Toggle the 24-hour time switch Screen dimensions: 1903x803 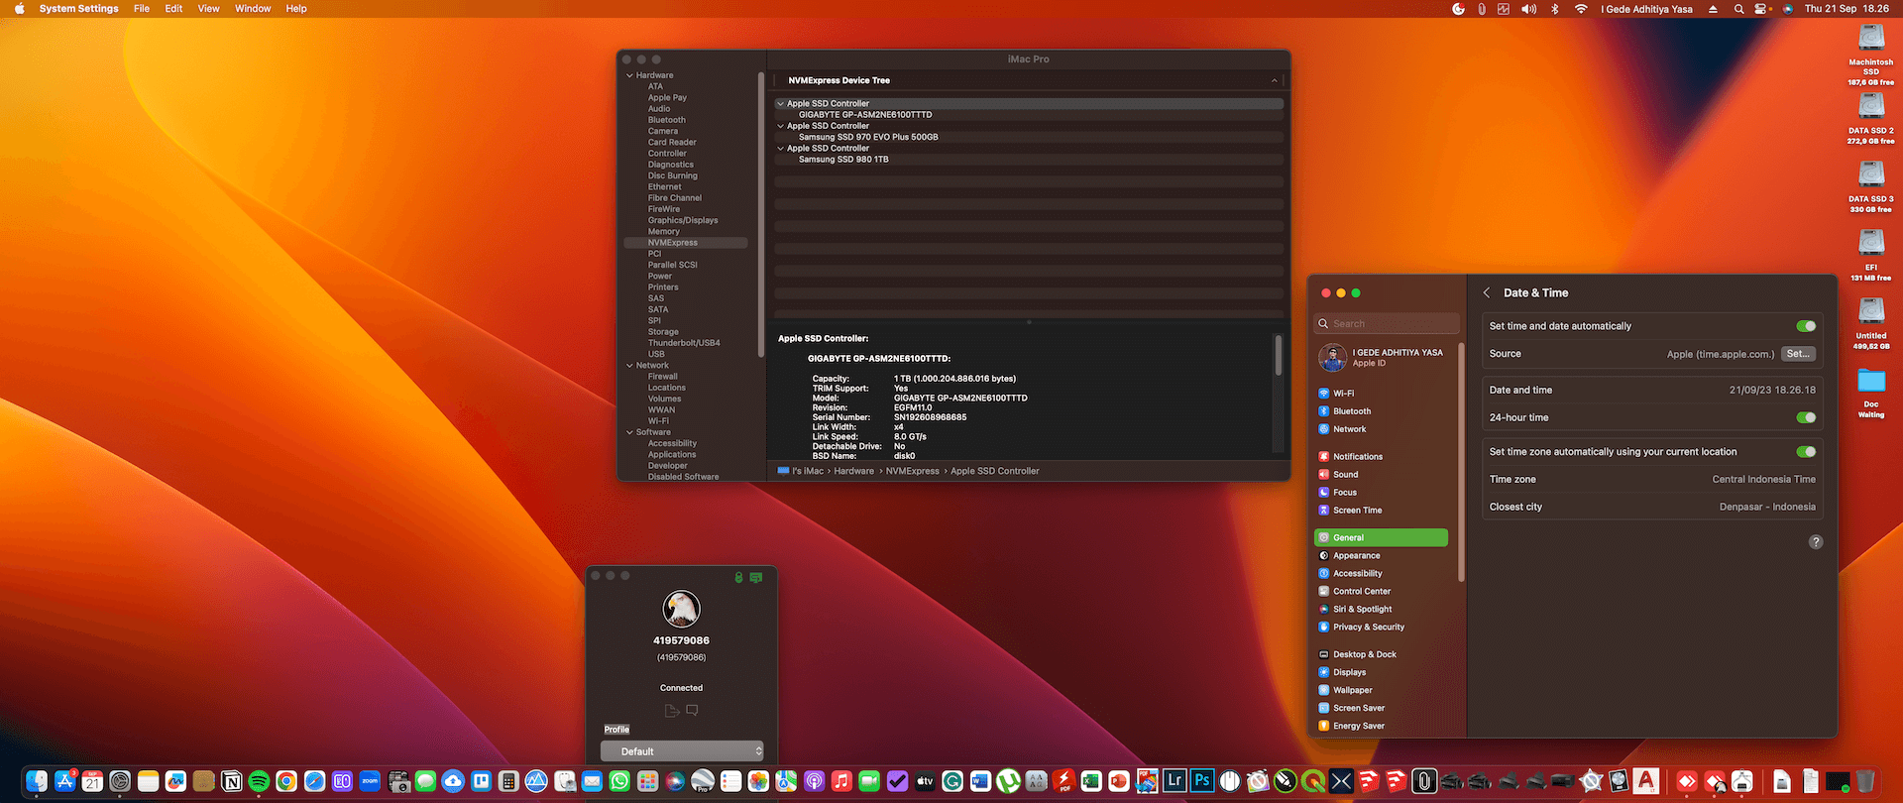coord(1806,417)
